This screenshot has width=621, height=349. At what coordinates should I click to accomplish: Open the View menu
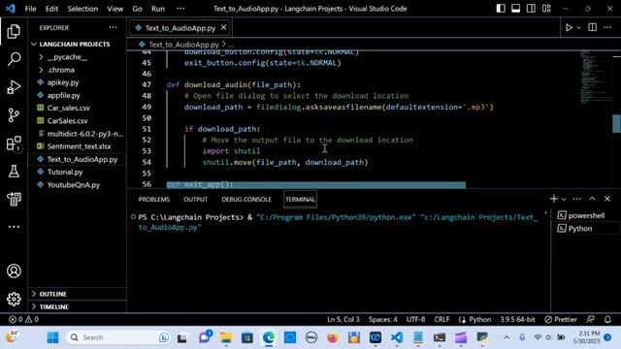[114, 9]
